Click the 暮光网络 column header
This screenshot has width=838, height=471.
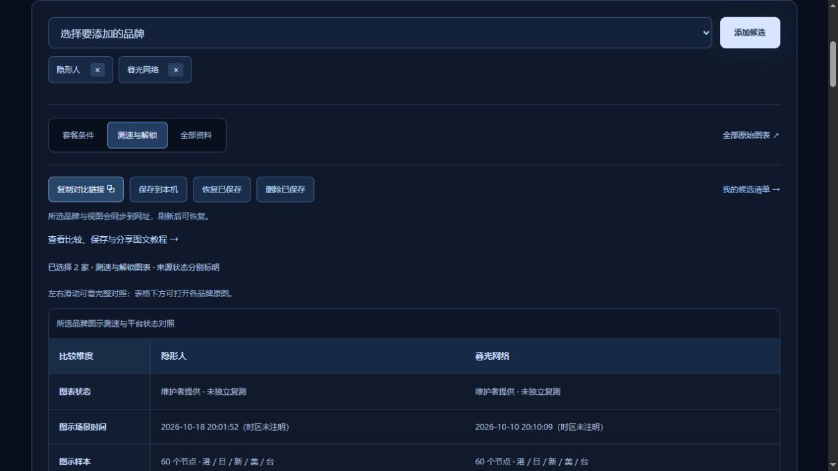pyautogui.click(x=622, y=357)
